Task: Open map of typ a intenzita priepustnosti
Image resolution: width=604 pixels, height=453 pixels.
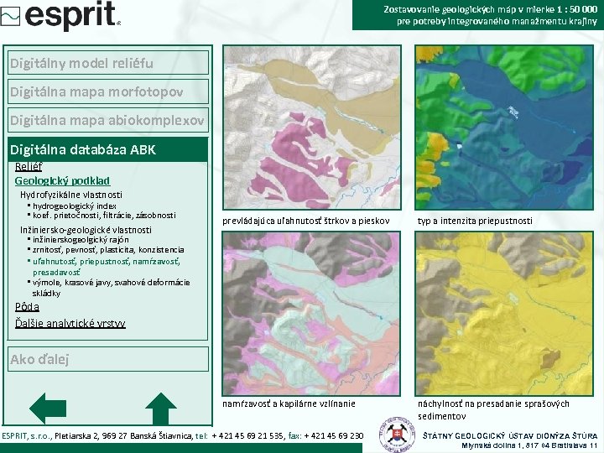Action: pyautogui.click(x=504, y=128)
